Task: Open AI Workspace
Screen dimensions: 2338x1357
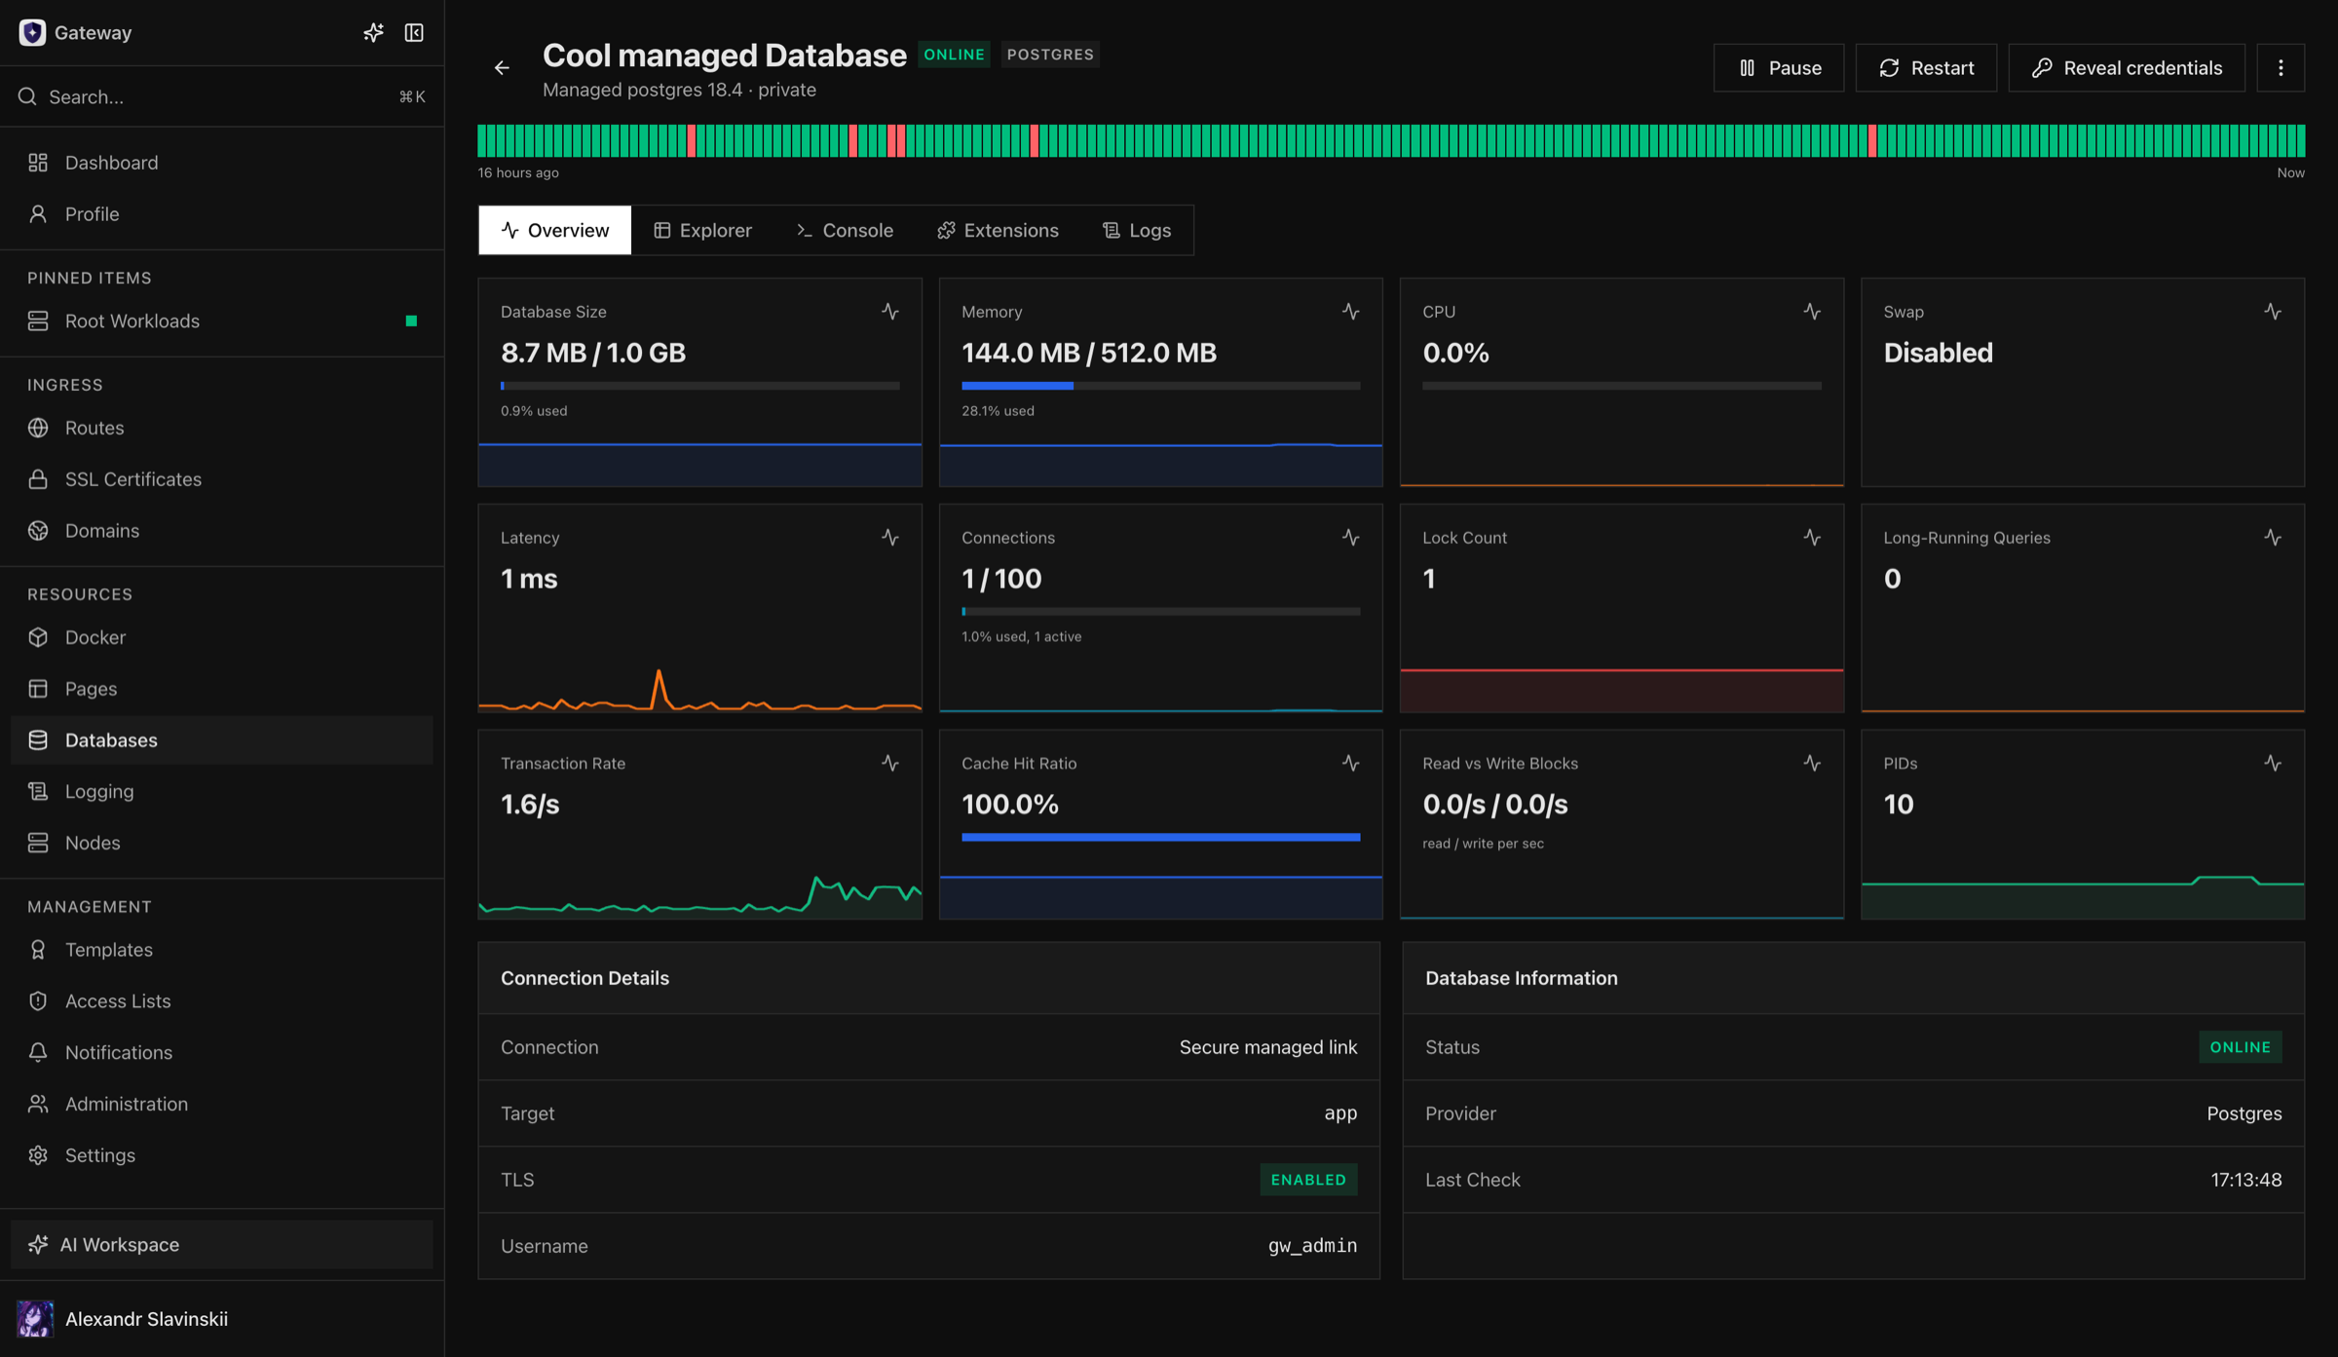Action: (222, 1244)
